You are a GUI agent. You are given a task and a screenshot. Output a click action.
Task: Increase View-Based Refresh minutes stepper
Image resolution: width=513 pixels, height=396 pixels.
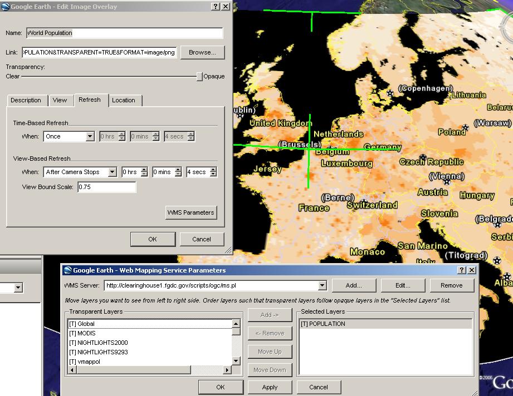click(x=178, y=170)
